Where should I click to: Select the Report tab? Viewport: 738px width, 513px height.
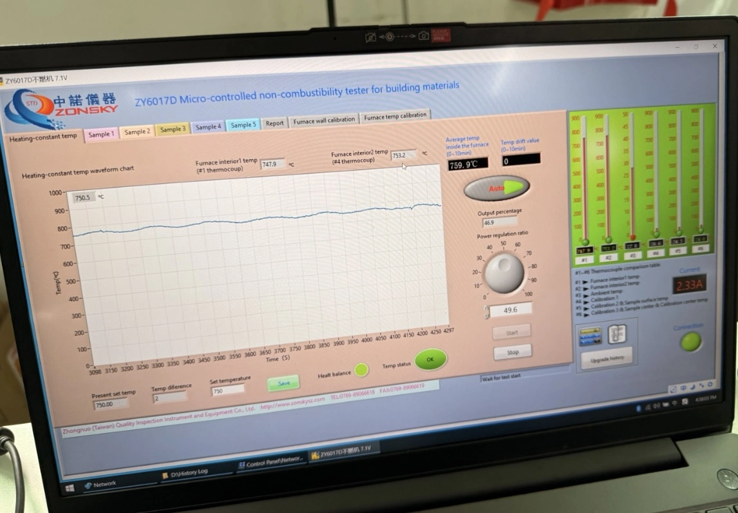(x=274, y=123)
